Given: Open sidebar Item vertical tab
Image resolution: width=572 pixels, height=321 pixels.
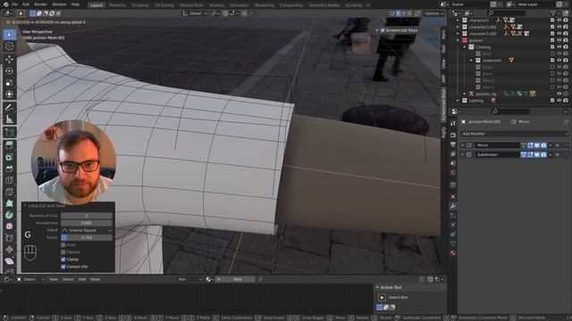Looking at the screenshot, I should [x=443, y=34].
